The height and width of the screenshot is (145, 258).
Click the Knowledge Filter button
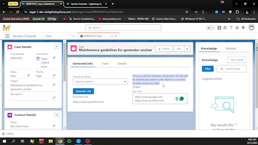tap(208, 69)
